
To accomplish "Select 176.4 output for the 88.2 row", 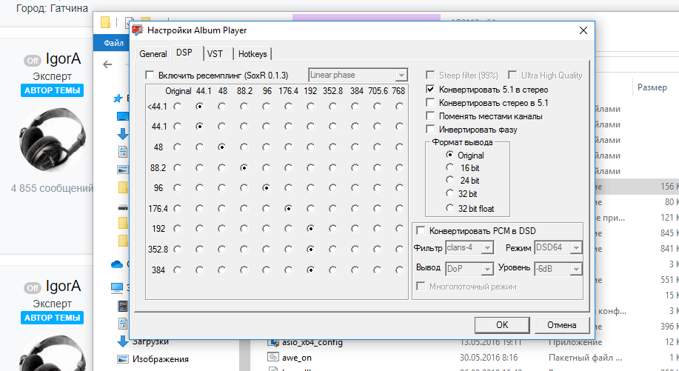I will (288, 167).
